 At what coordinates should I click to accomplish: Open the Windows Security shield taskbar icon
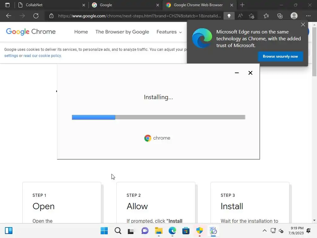(x=200, y=231)
